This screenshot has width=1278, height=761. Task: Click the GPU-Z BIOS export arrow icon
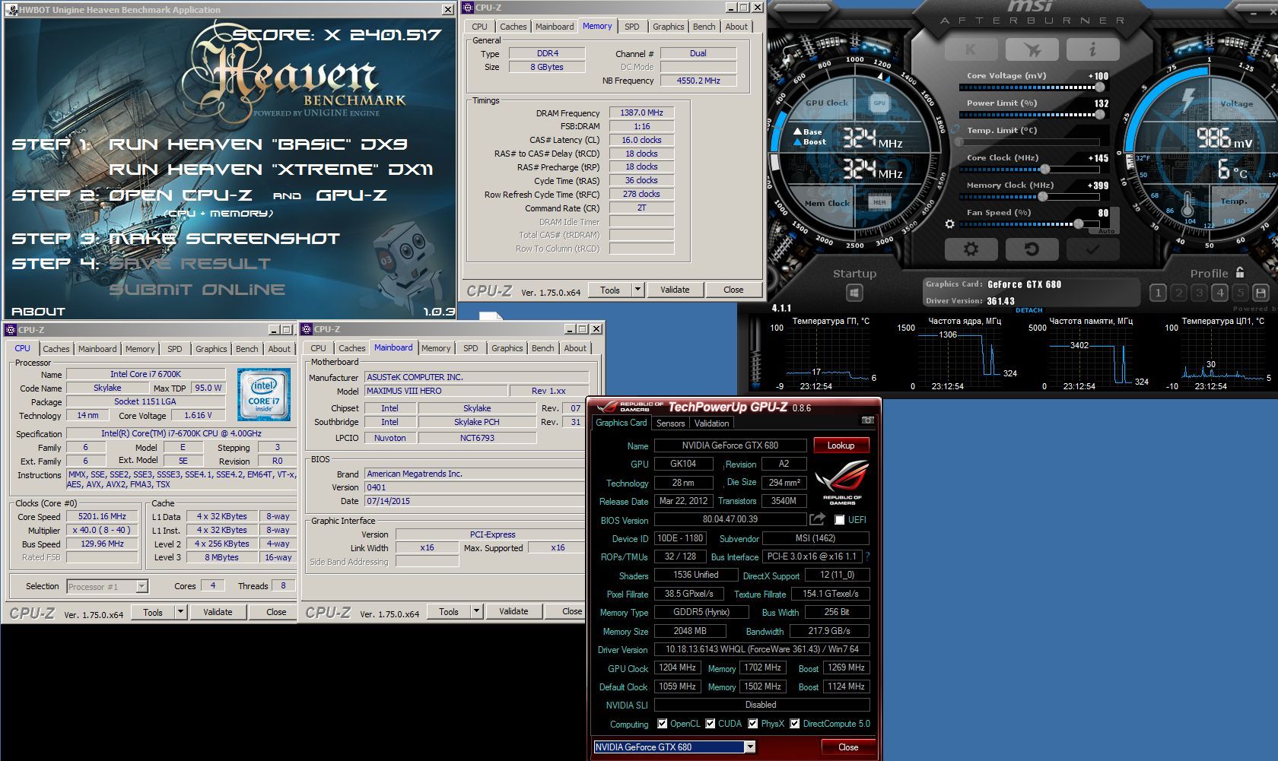pos(817,519)
